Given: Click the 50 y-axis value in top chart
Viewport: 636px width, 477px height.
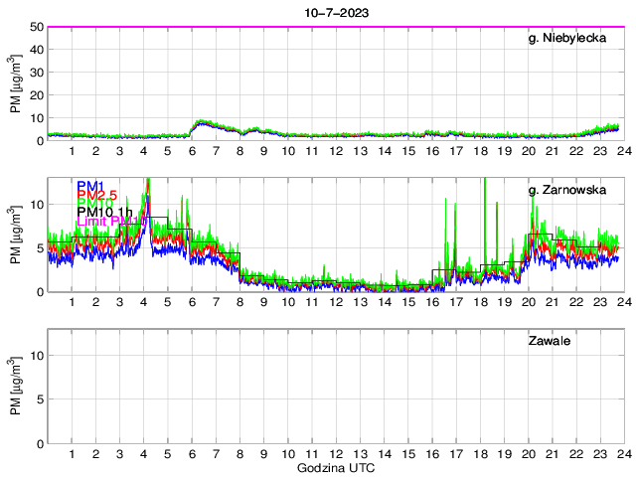Looking at the screenshot, I should click(x=36, y=27).
